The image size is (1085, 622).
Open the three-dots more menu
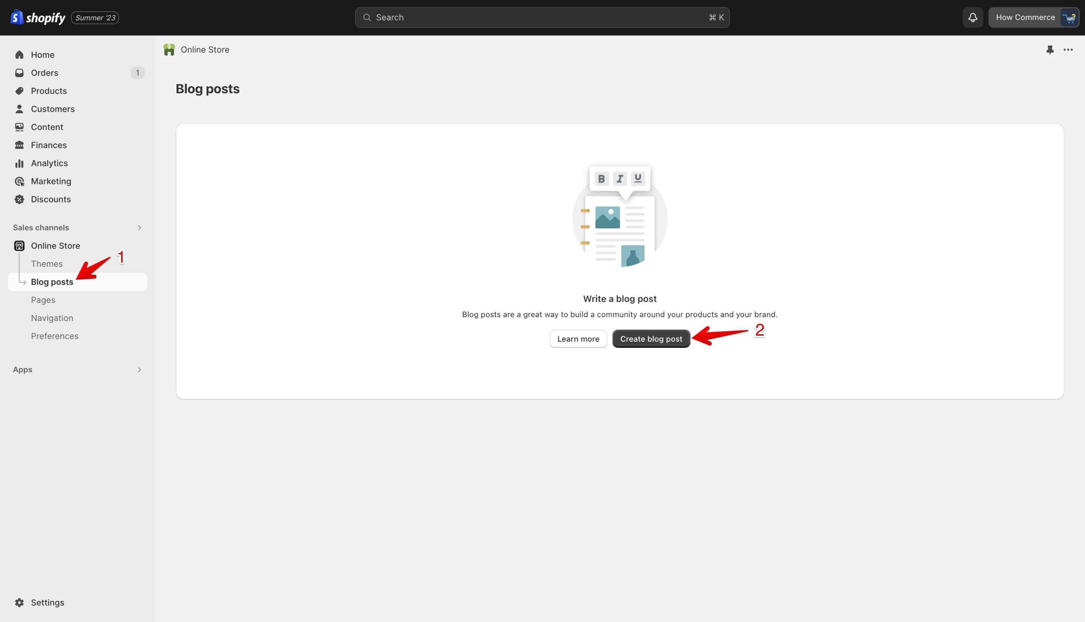[1068, 50]
